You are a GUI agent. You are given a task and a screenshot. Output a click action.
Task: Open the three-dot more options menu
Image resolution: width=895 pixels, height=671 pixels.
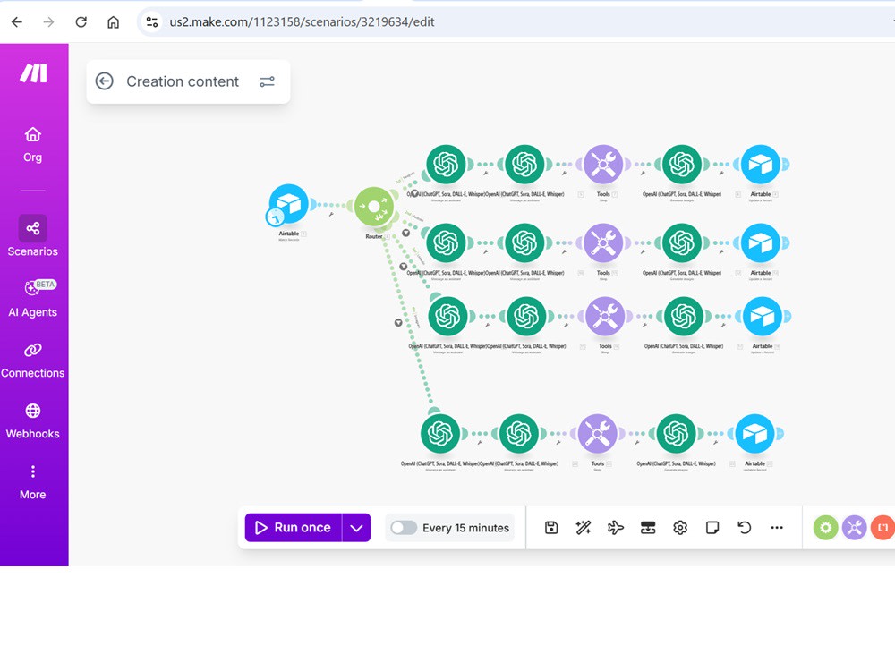pyautogui.click(x=777, y=528)
